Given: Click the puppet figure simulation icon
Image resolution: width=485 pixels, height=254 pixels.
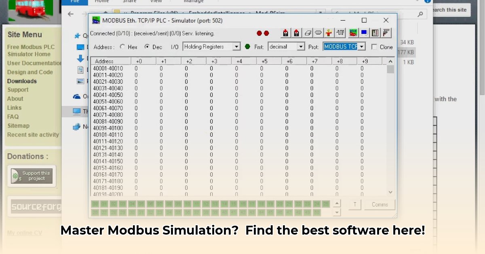Looking at the screenshot, I should coord(329,33).
